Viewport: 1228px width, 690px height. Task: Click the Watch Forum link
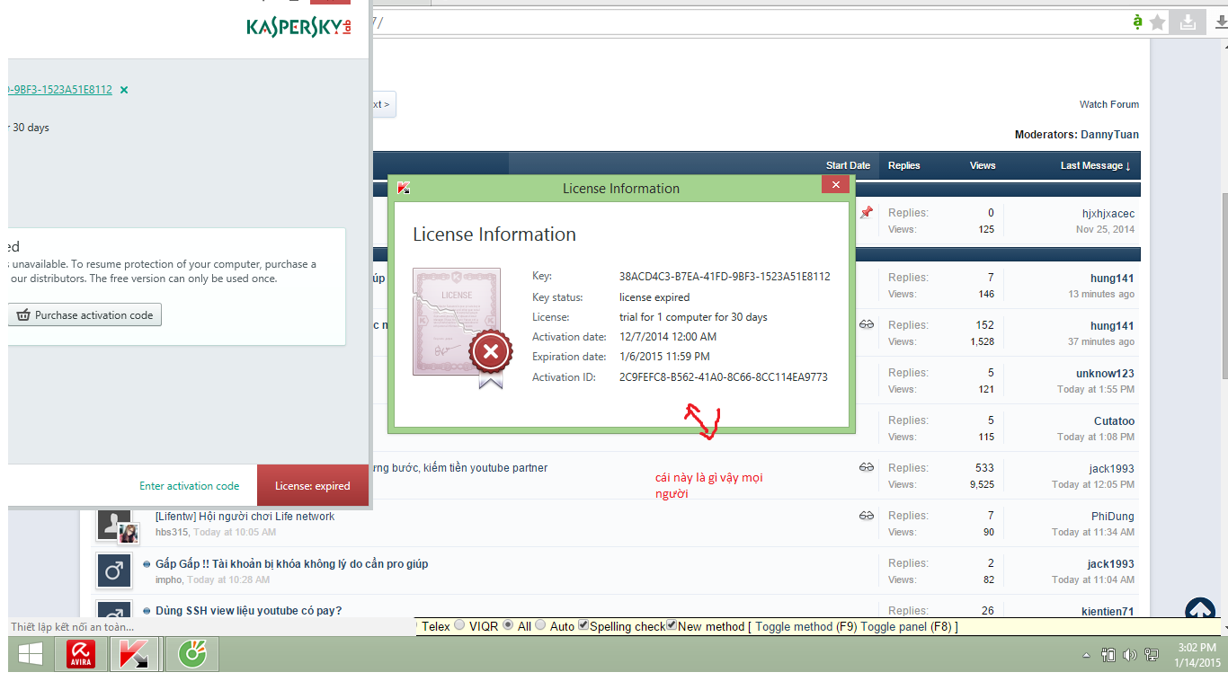1109,104
